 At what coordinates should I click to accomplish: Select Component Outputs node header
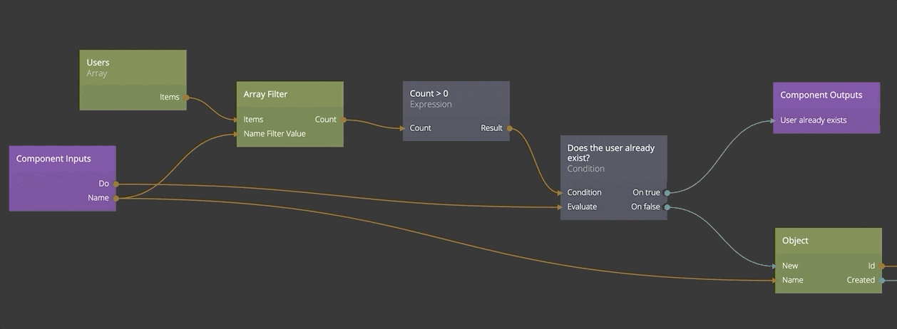pos(827,95)
